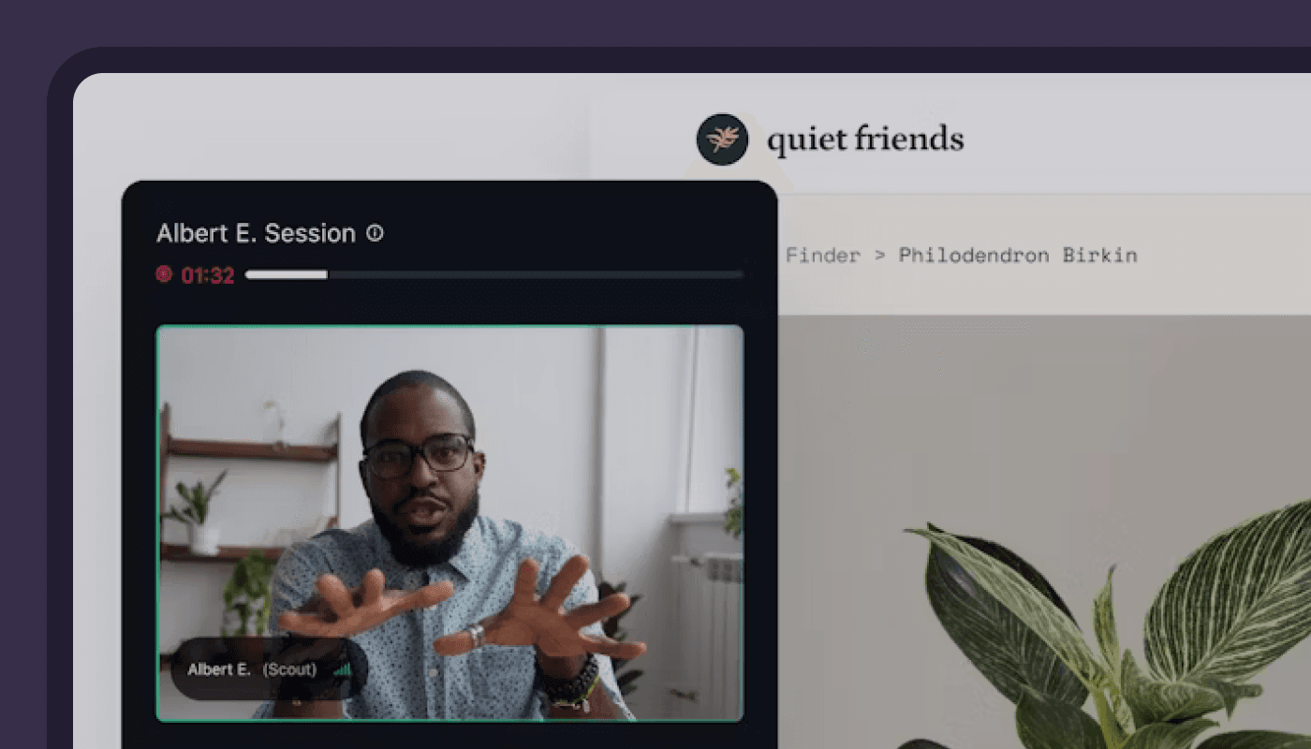The height and width of the screenshot is (749, 1311).
Task: Open the Finder breadcrumb link
Action: coord(822,255)
